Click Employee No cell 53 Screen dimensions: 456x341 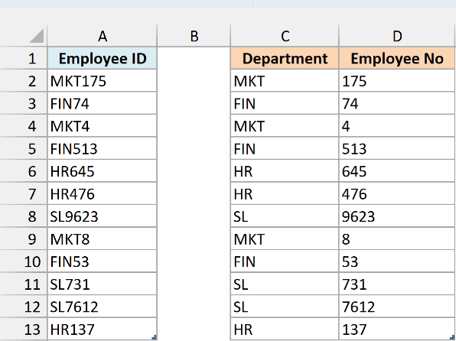397,261
